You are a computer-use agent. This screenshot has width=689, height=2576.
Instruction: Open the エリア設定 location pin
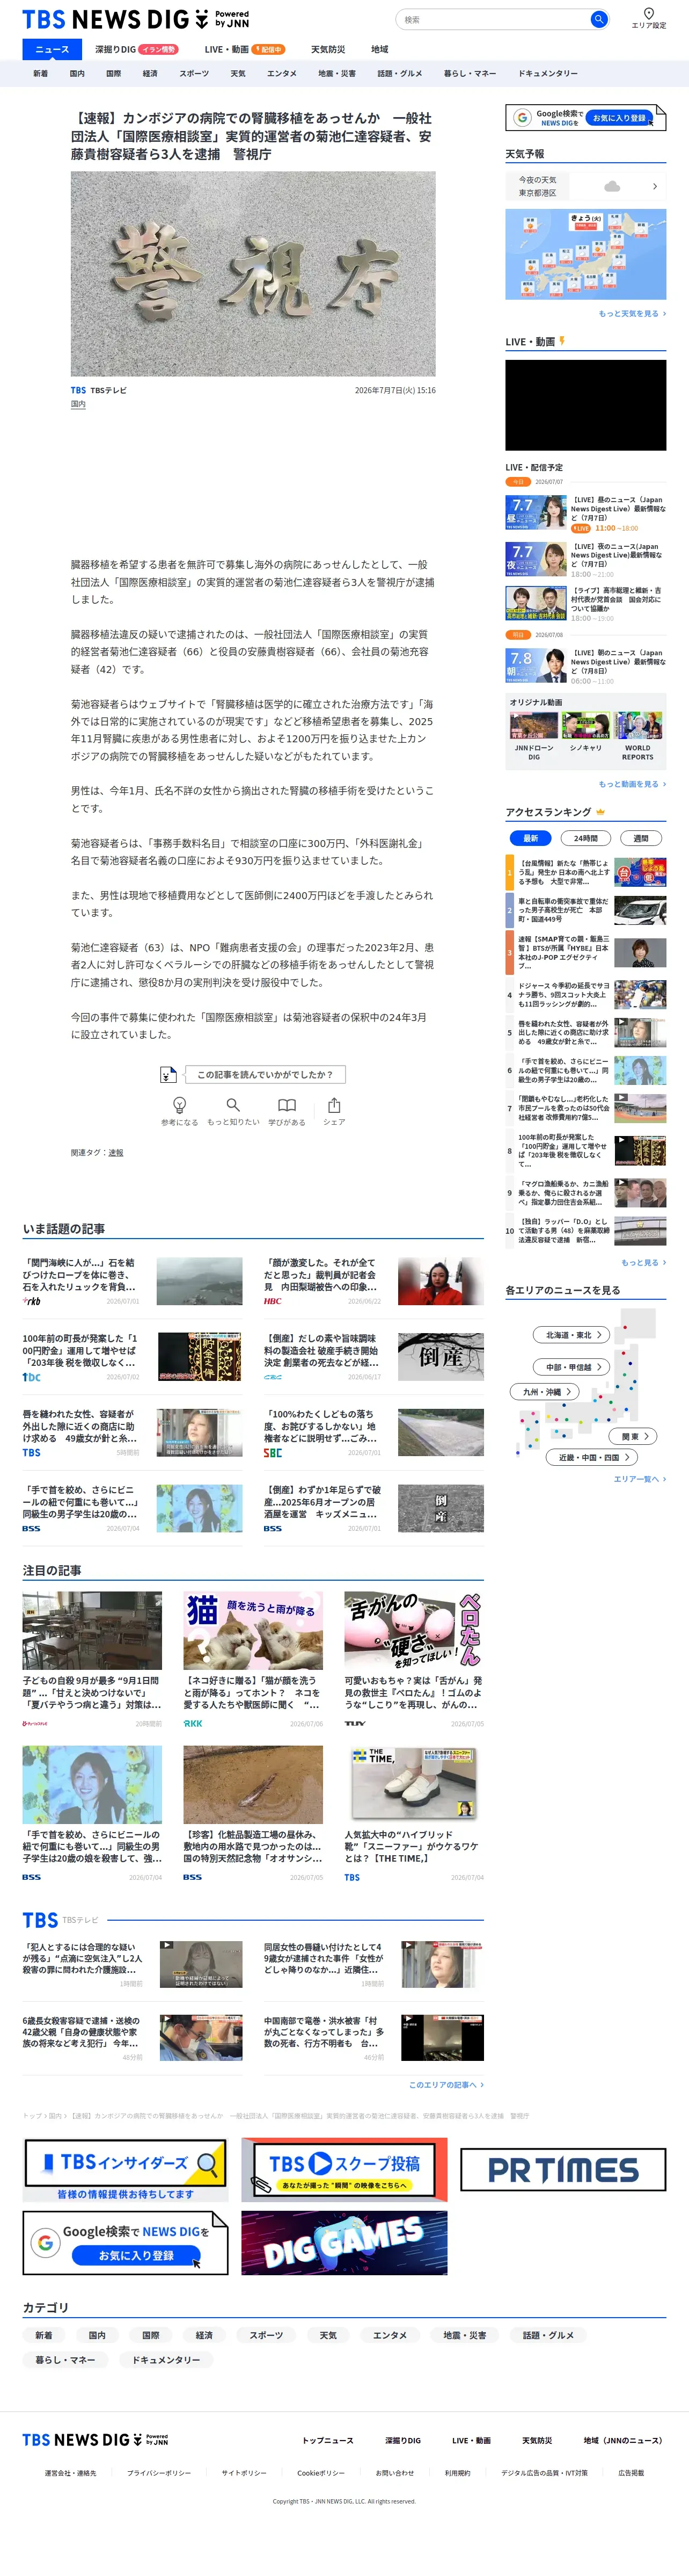point(648,14)
